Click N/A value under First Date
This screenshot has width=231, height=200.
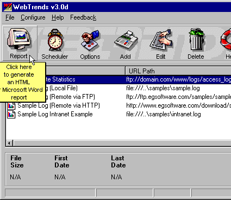[60, 177]
